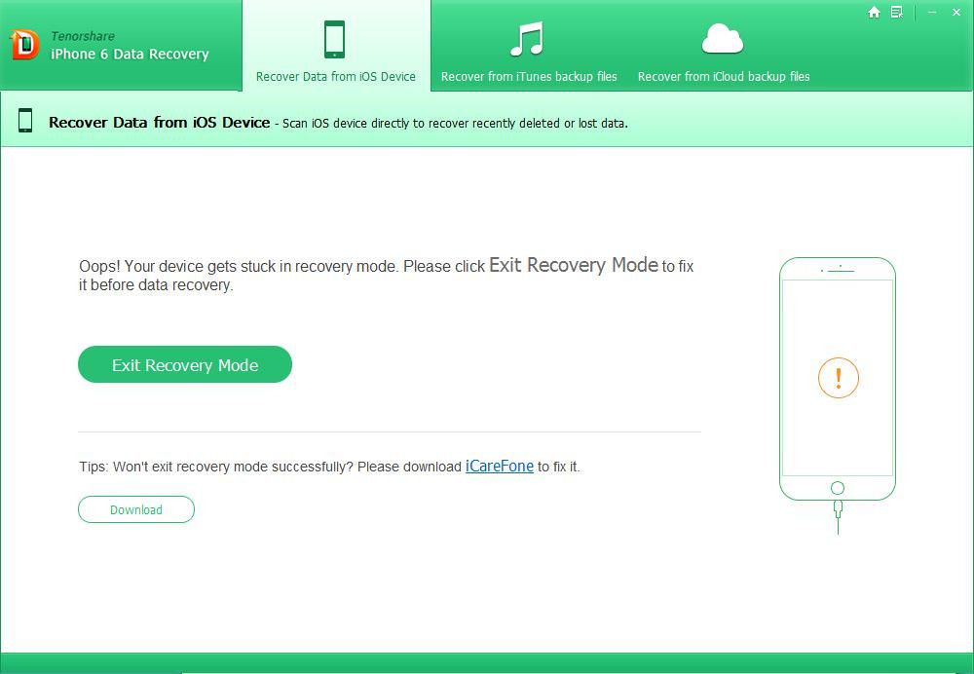The height and width of the screenshot is (674, 974).
Task: Click the music note iTunes icon
Action: (527, 39)
